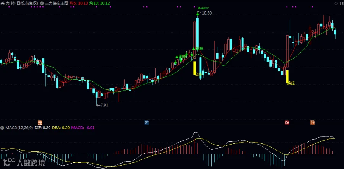Click the rightmost yellow 换庄 signal bar
Screen dimensions: 344x169
click(287, 76)
